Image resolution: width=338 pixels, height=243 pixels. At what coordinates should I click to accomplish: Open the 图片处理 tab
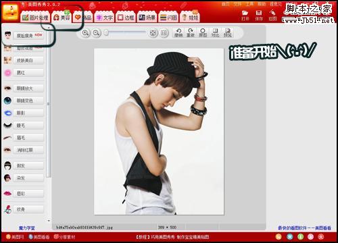pos(35,18)
